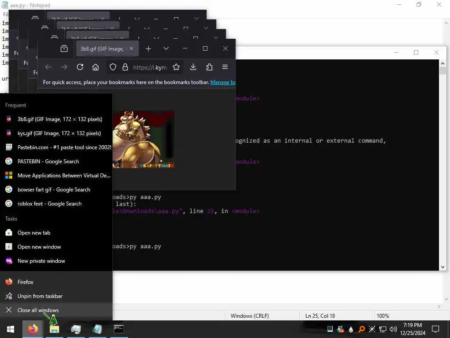Minimize the front Firefox window
450x338 pixels.
point(185,48)
